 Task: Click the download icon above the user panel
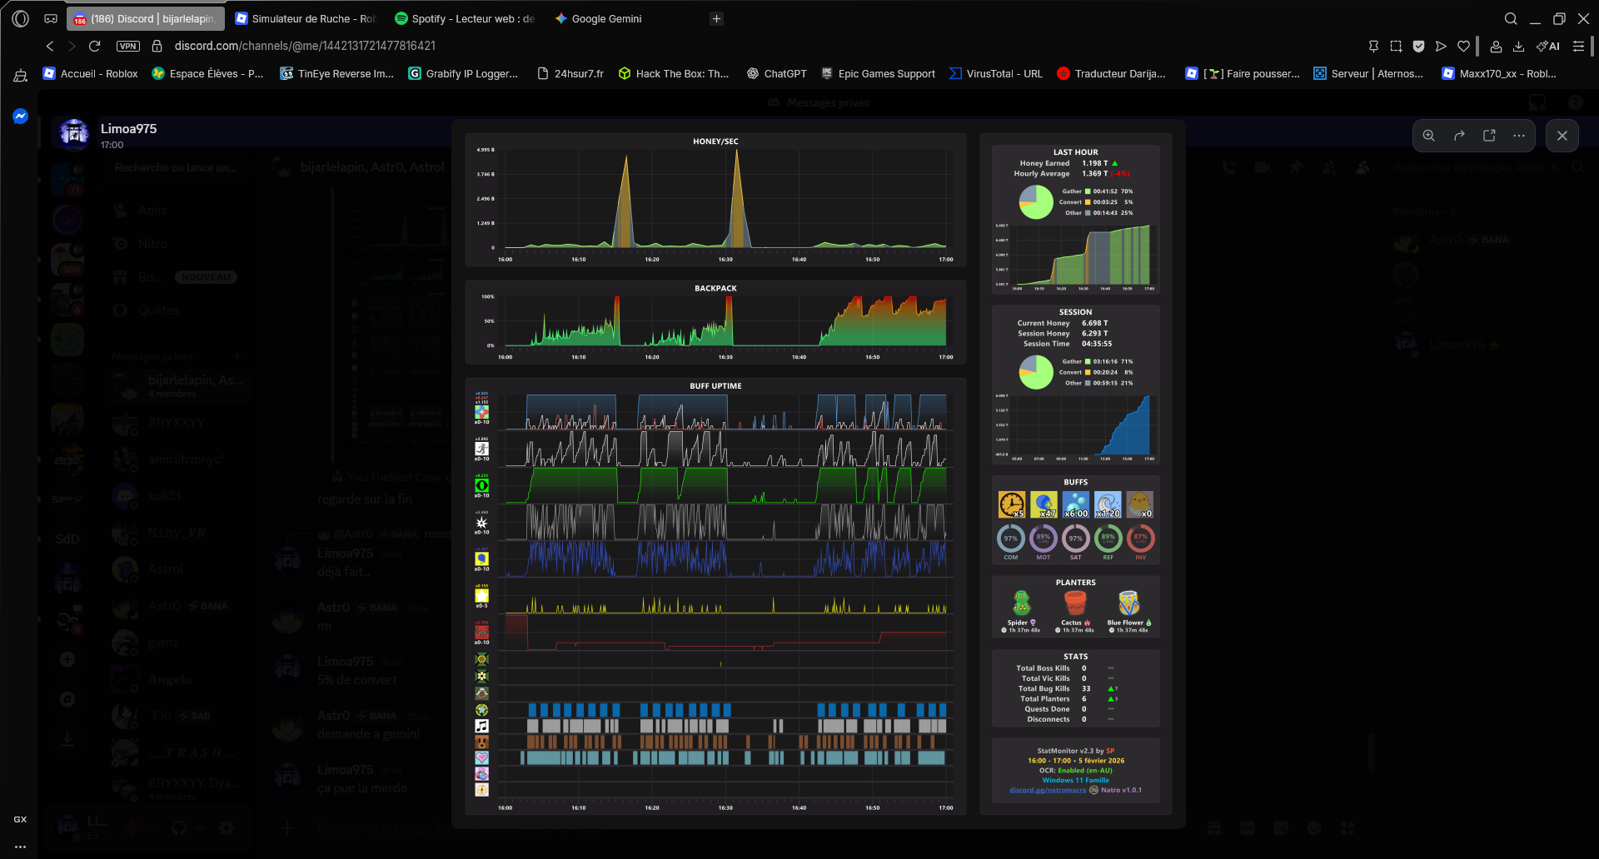point(67,737)
